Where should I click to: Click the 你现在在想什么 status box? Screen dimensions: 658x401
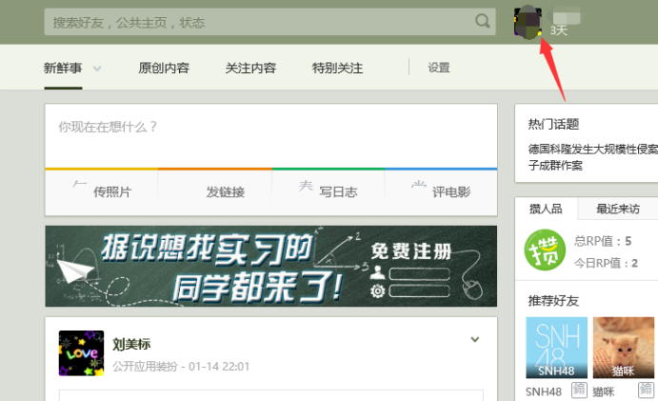click(271, 135)
